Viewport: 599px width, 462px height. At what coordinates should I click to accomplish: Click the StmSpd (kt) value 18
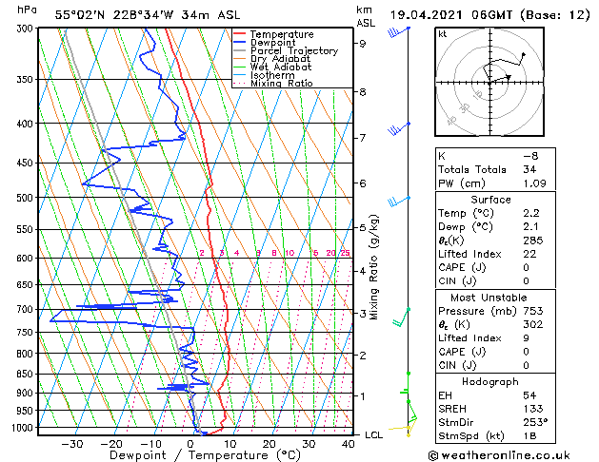click(x=529, y=436)
